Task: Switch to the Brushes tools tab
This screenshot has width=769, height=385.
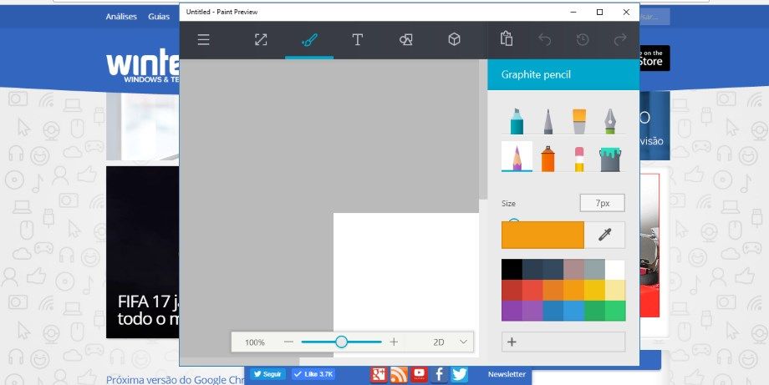Action: coord(308,39)
